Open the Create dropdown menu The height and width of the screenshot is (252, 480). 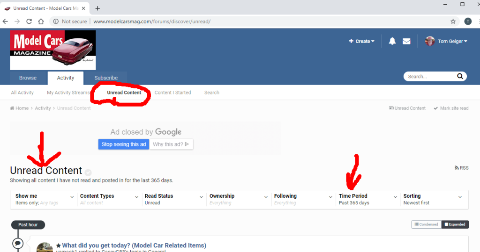[362, 41]
